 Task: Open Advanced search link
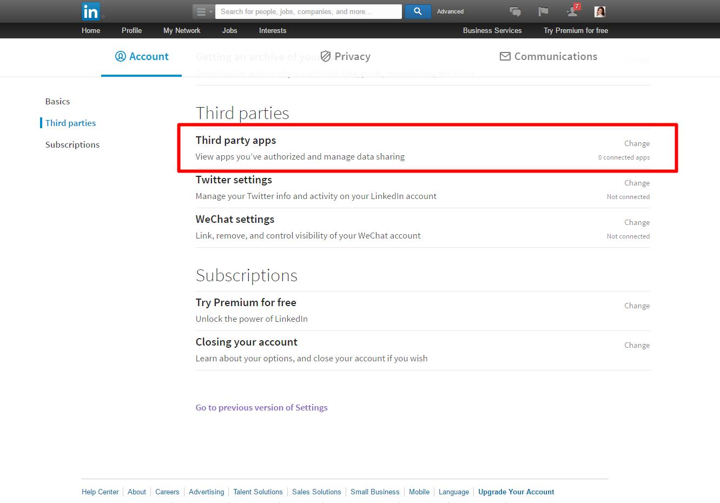[450, 11]
